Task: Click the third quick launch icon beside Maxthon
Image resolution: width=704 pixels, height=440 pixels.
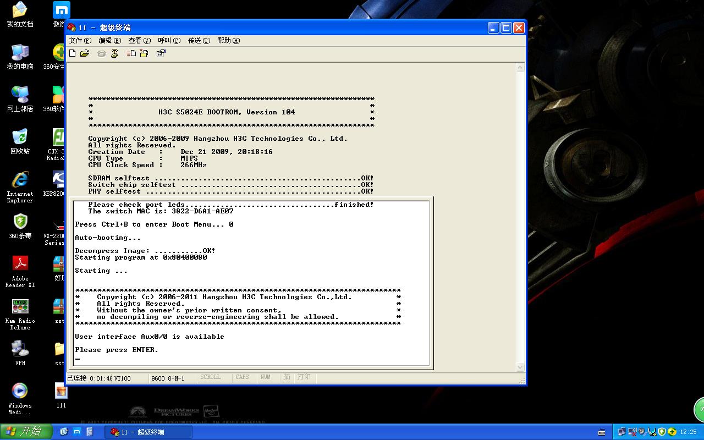Action: coord(90,432)
